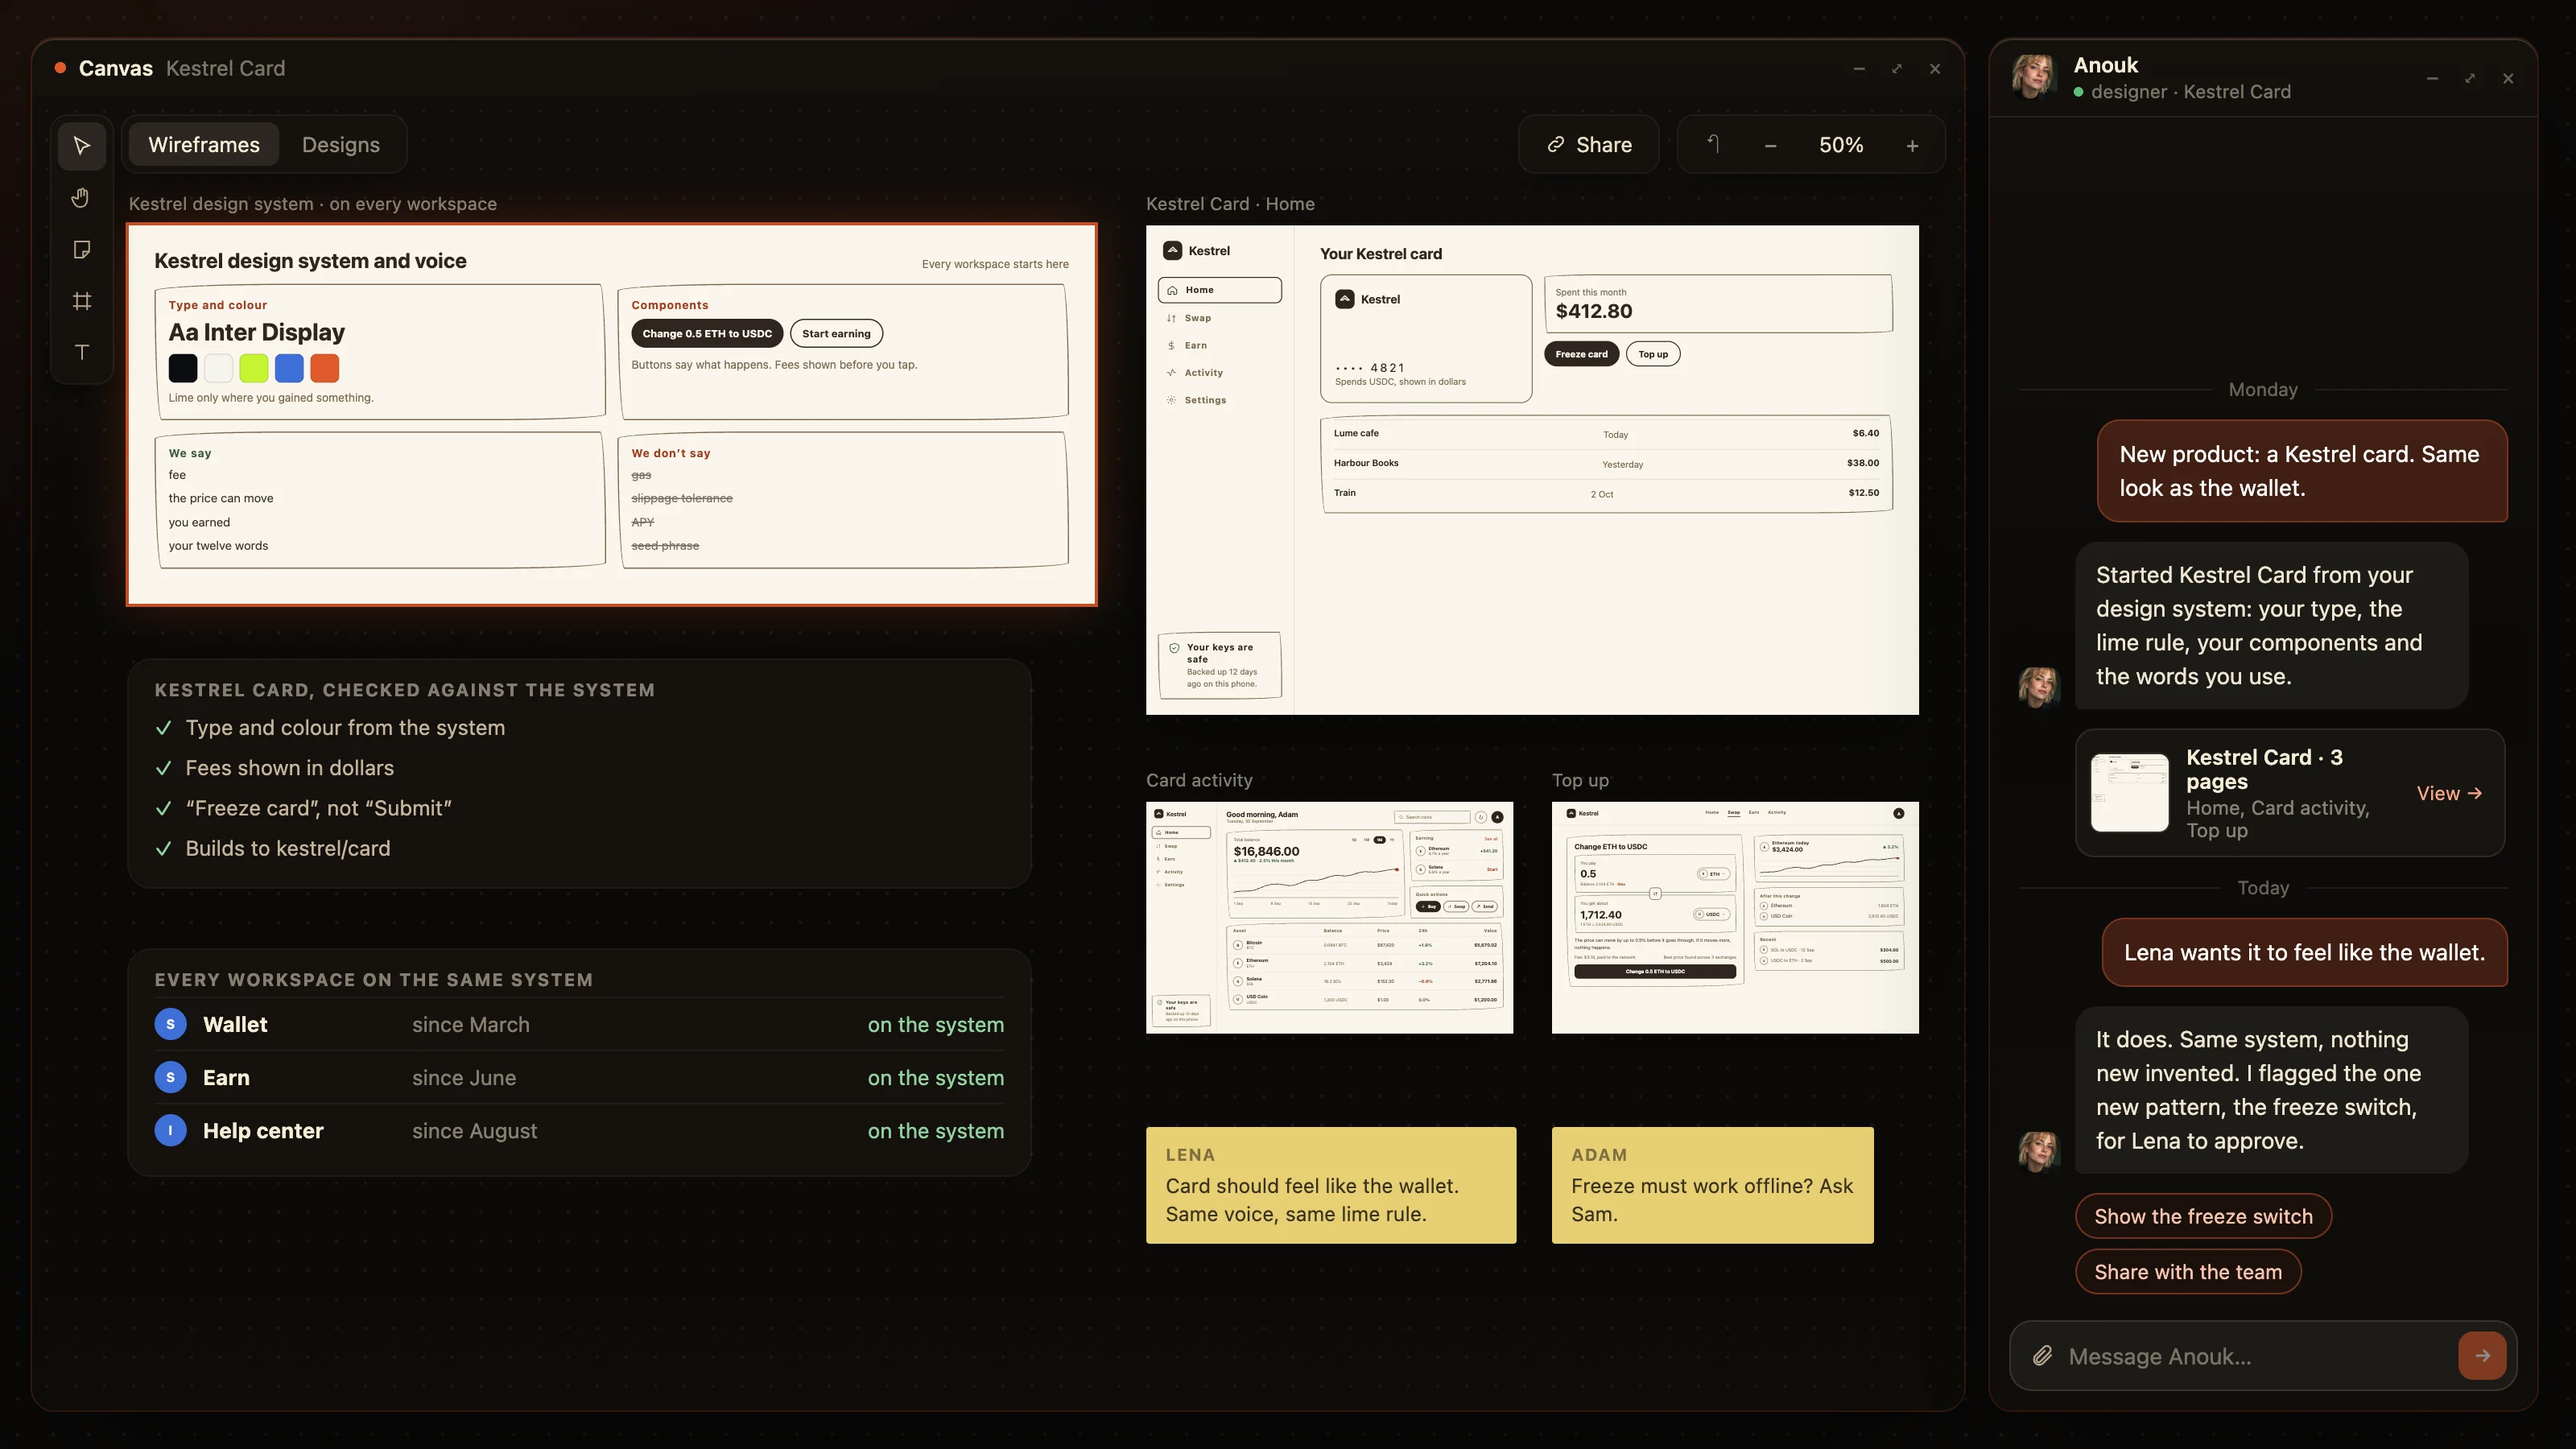
Task: Click the Kestrel Card pages thumbnail in chat
Action: click(x=2130, y=793)
